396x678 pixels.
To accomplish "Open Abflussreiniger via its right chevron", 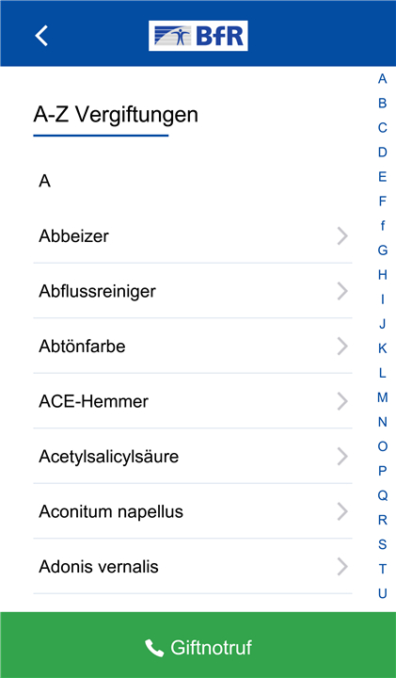I will (342, 291).
